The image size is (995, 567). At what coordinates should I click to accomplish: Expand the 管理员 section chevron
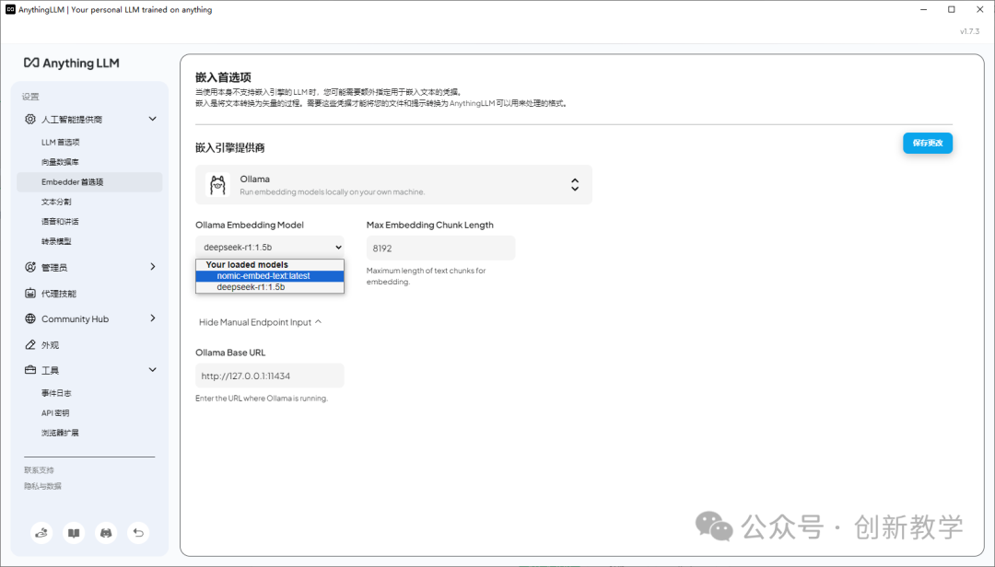point(152,267)
